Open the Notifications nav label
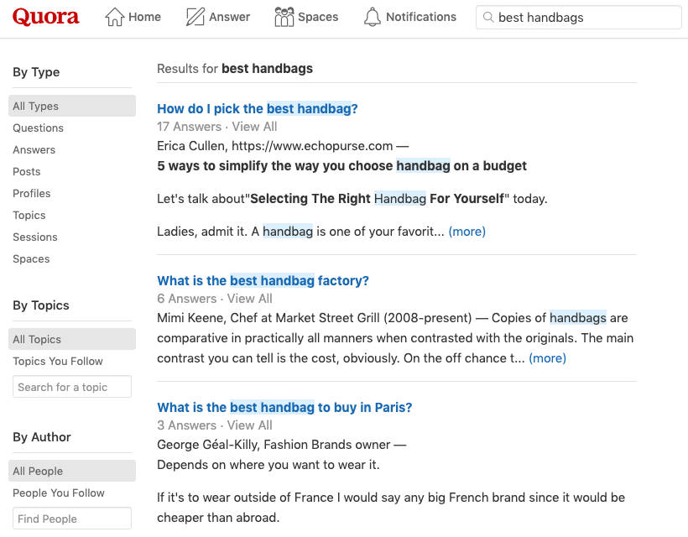The image size is (688, 537). point(421,17)
